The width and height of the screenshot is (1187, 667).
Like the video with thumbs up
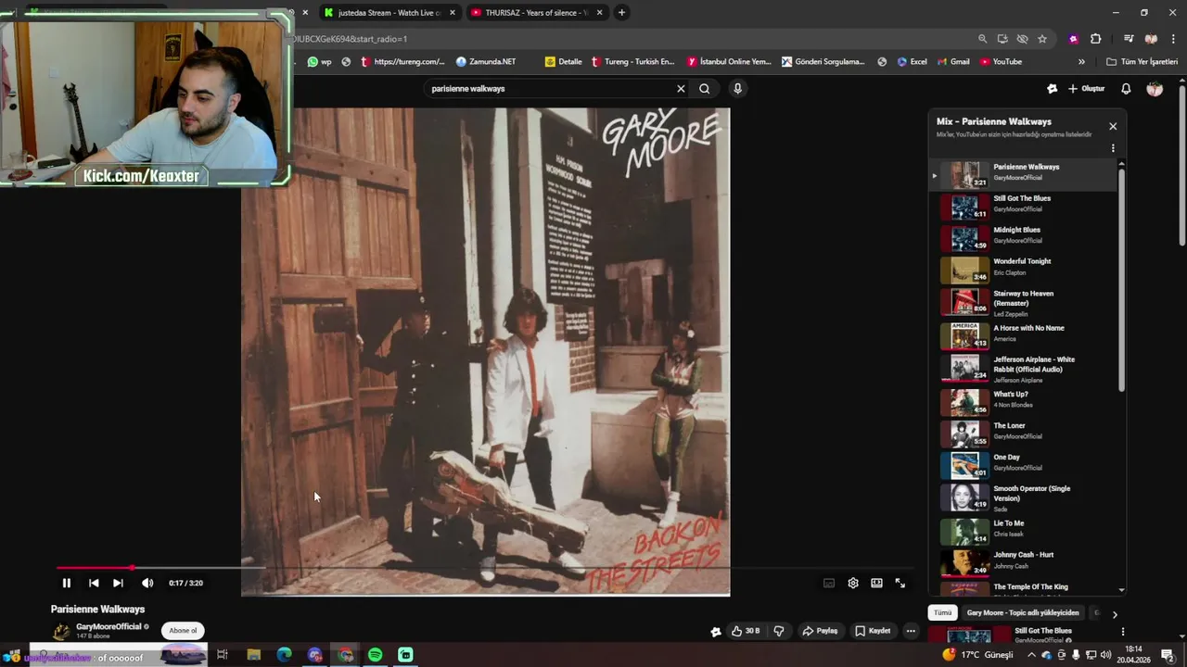pos(746,631)
